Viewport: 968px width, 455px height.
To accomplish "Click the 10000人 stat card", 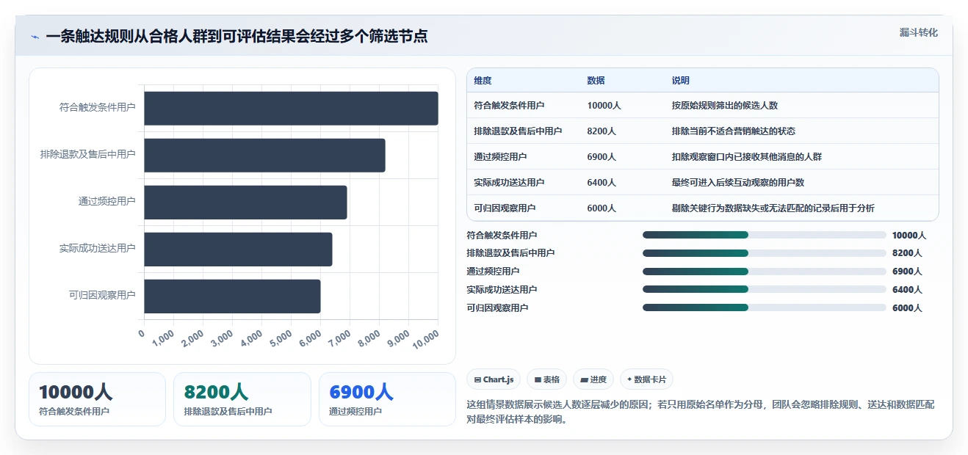I will [98, 399].
